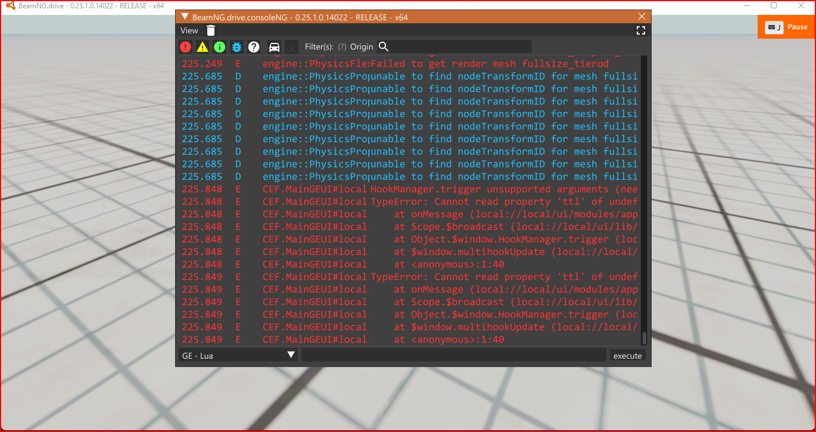The image size is (816, 432).
Task: Click the execute button
Action: pos(628,355)
